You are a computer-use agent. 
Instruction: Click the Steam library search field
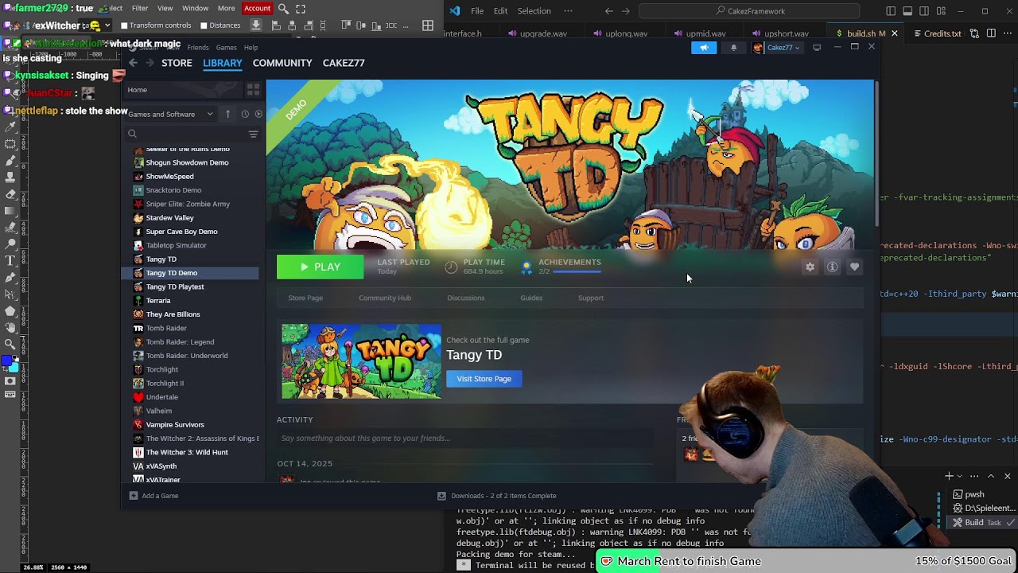187,134
